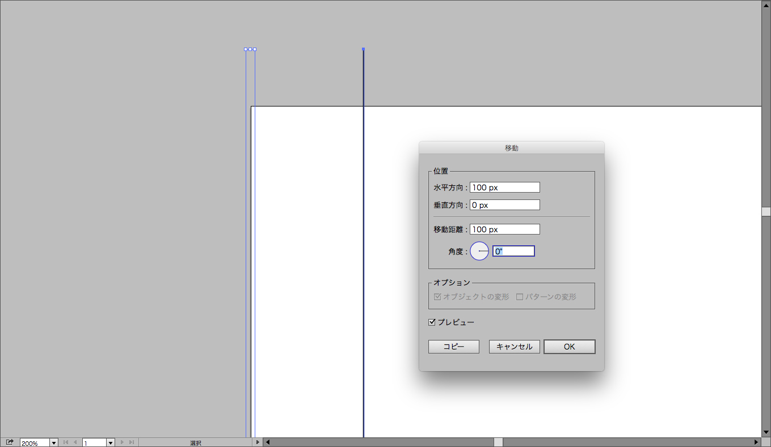The image size is (771, 447).
Task: Click the share/export icon in status bar
Action: [10, 442]
